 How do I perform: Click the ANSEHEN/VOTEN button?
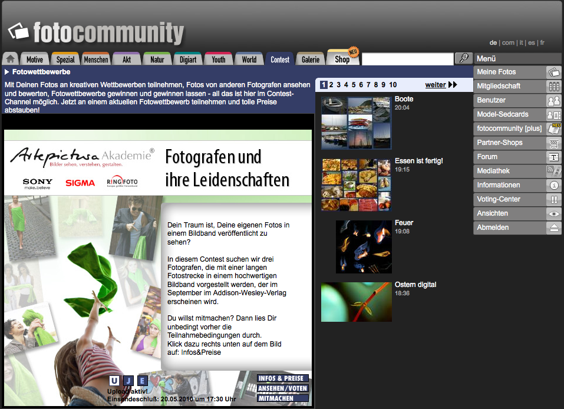point(283,388)
